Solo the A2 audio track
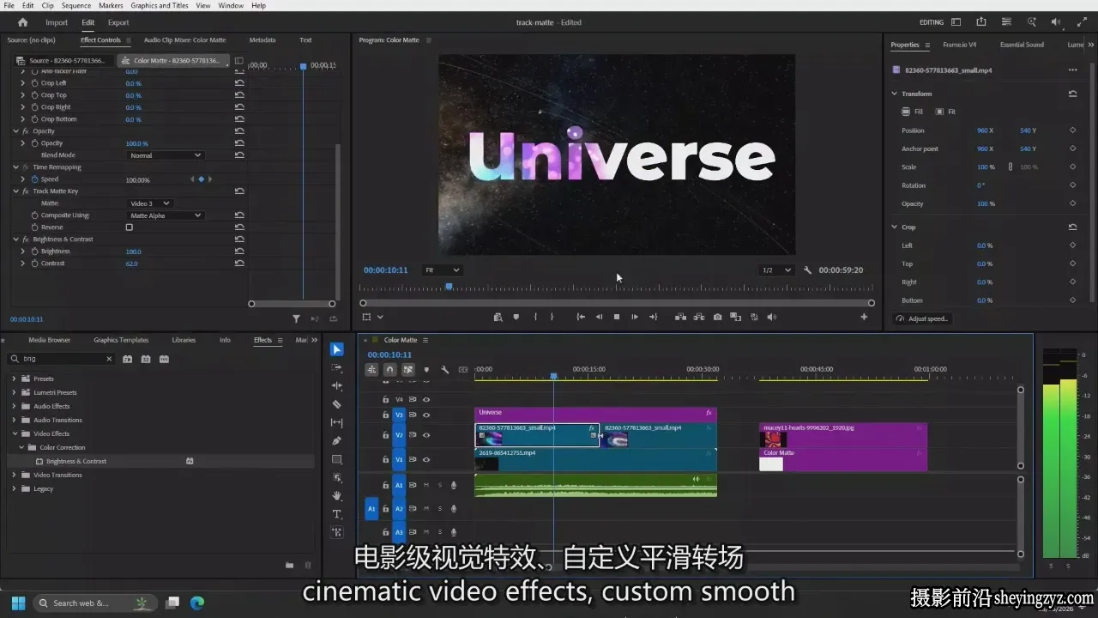This screenshot has height=618, width=1098. pyautogui.click(x=440, y=509)
